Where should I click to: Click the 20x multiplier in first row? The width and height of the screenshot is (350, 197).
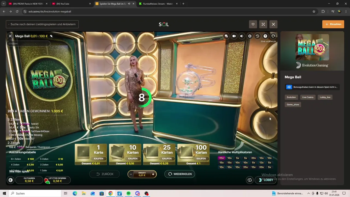click(x=253, y=158)
